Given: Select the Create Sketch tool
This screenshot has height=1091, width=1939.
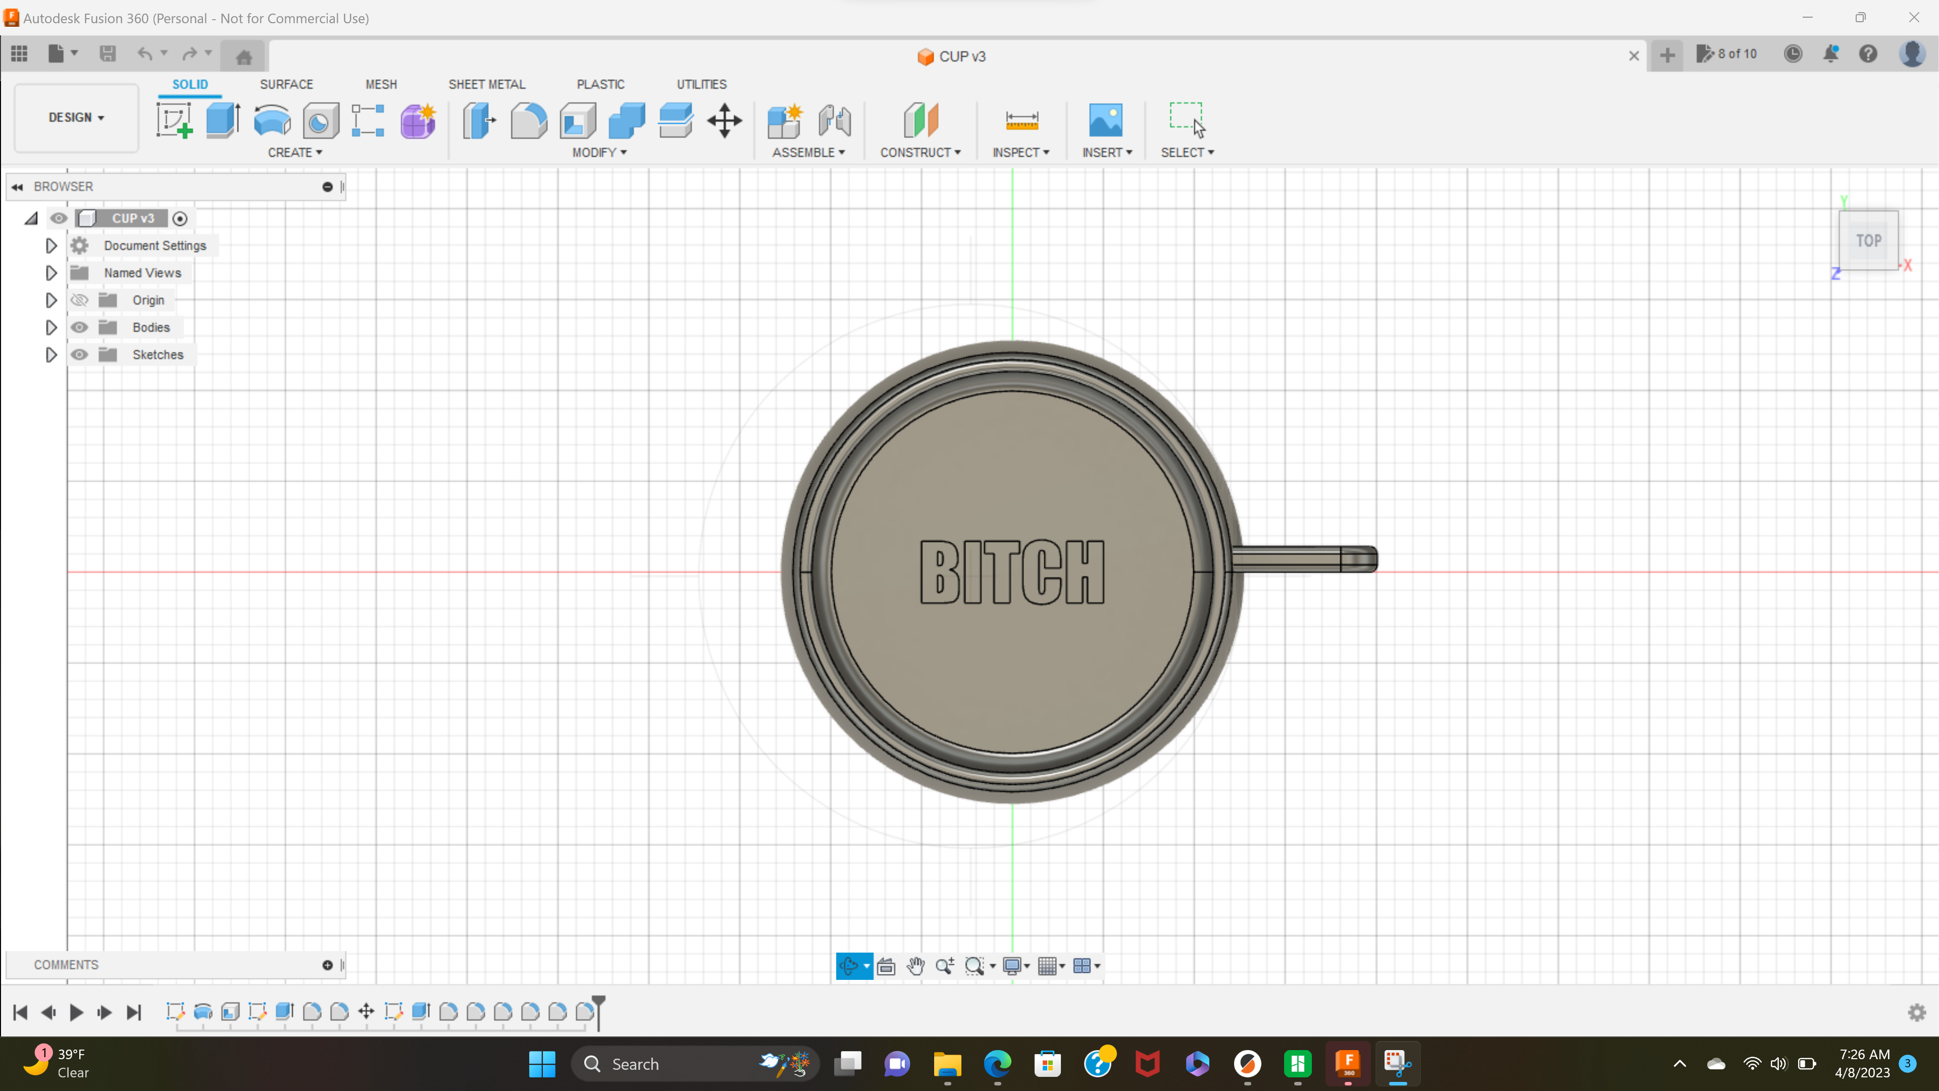Looking at the screenshot, I should pyautogui.click(x=175, y=121).
